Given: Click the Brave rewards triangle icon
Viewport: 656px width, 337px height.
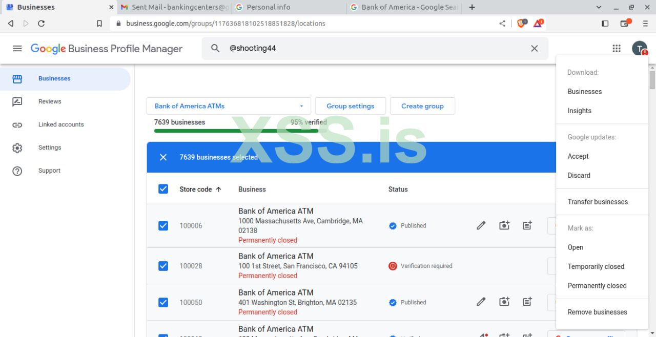Looking at the screenshot, I should [538, 23].
